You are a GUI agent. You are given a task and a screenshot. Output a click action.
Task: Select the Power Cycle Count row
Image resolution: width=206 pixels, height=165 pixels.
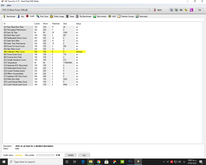tap(44, 54)
